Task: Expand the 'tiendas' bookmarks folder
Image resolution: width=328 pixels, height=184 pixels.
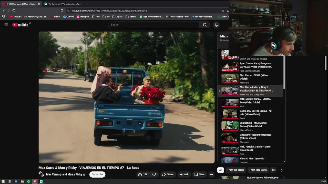Action: [x=131, y=17]
